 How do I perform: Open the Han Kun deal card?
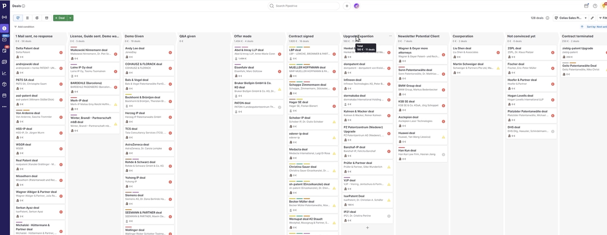click(x=422, y=154)
